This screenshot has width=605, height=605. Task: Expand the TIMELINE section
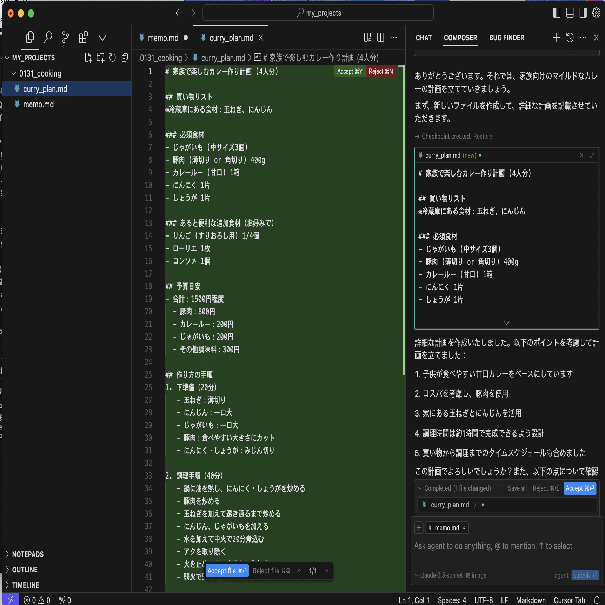pos(25,585)
